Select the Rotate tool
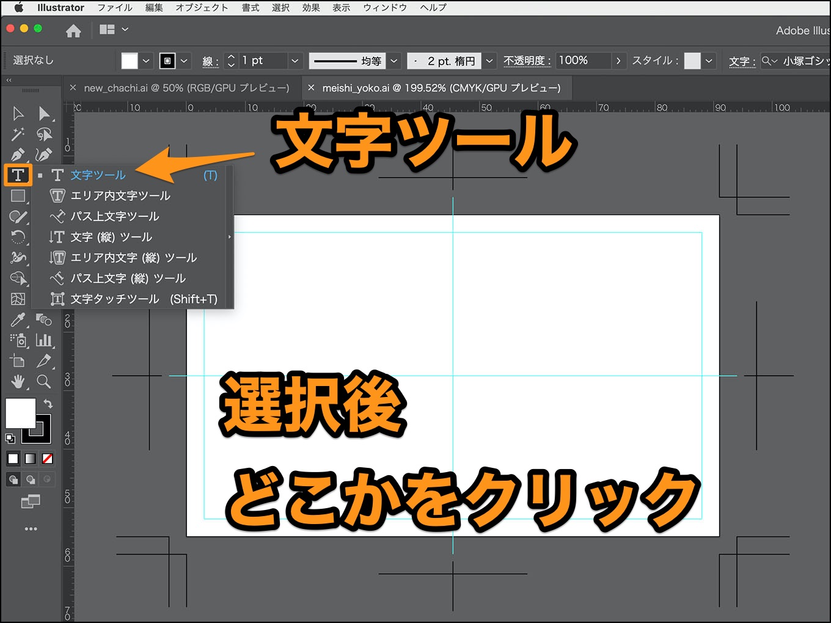 tap(18, 237)
